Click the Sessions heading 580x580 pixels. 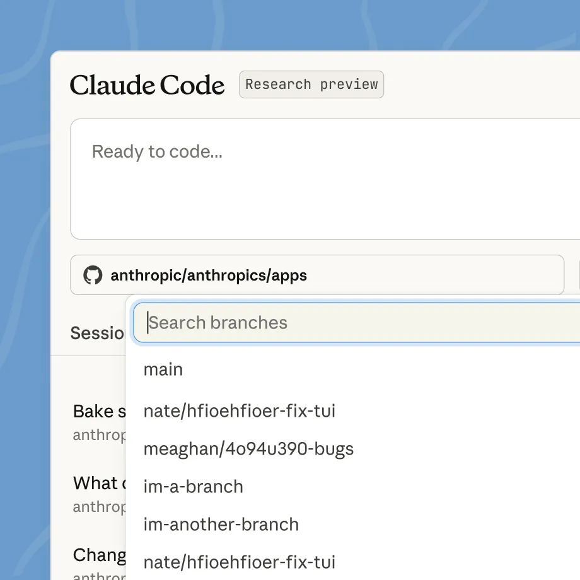98,333
